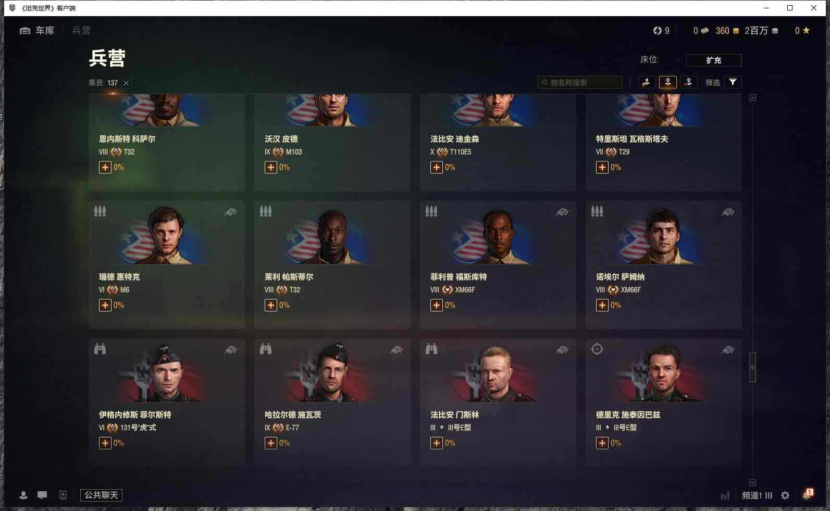Click plus icon under 瑞德 惠特克
This screenshot has width=830, height=511.
(x=105, y=305)
